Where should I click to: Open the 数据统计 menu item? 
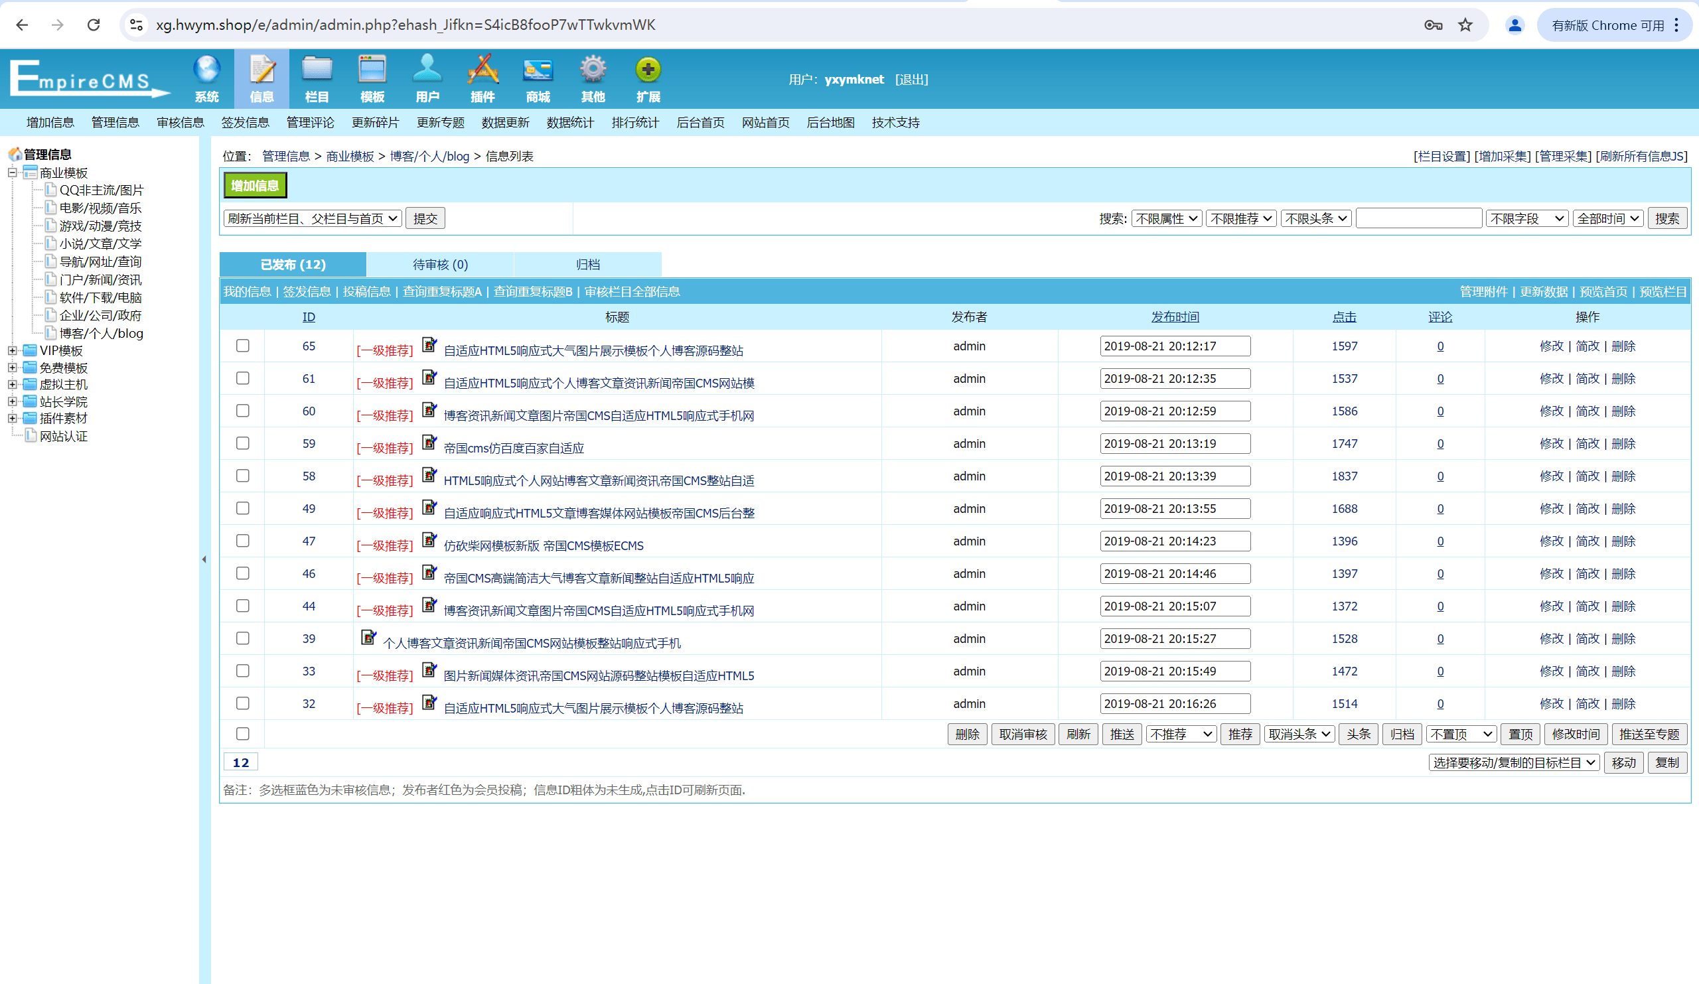pyautogui.click(x=570, y=122)
